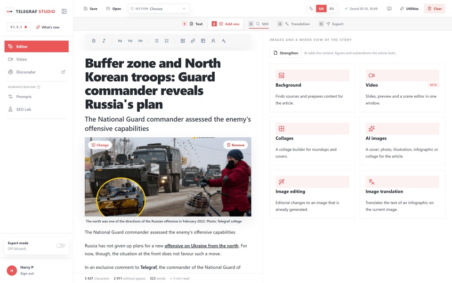The height and width of the screenshot is (283, 452).
Task: Click the person icon in the editor toolbar
Action: coord(213,41)
